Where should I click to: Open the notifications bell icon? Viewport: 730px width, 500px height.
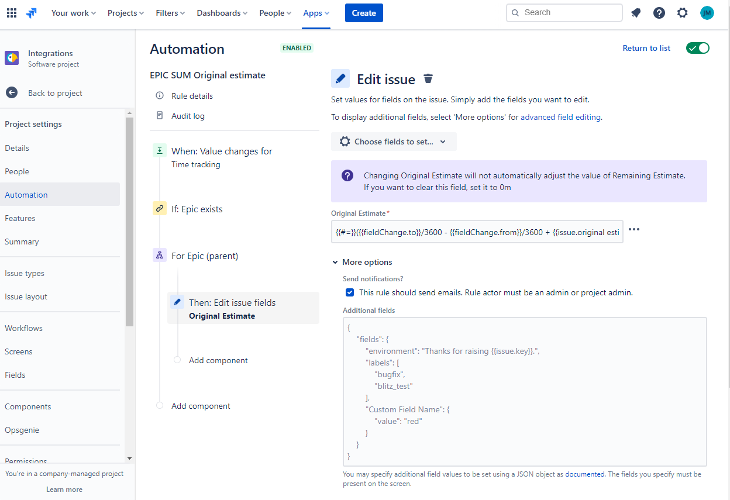pyautogui.click(x=636, y=13)
